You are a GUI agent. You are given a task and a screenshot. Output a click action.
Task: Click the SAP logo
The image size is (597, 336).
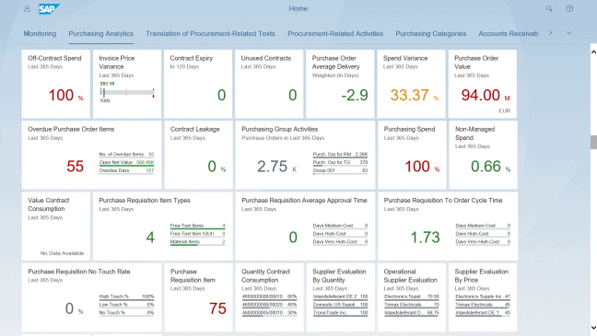point(49,8)
